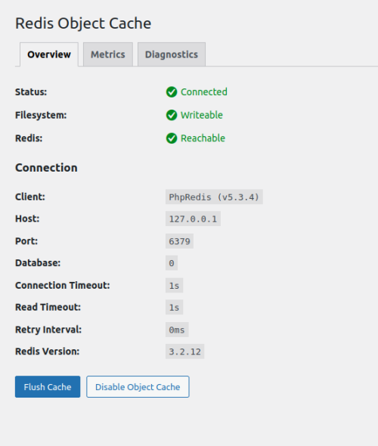
Task: Click the Host: label
Action: click(27, 218)
